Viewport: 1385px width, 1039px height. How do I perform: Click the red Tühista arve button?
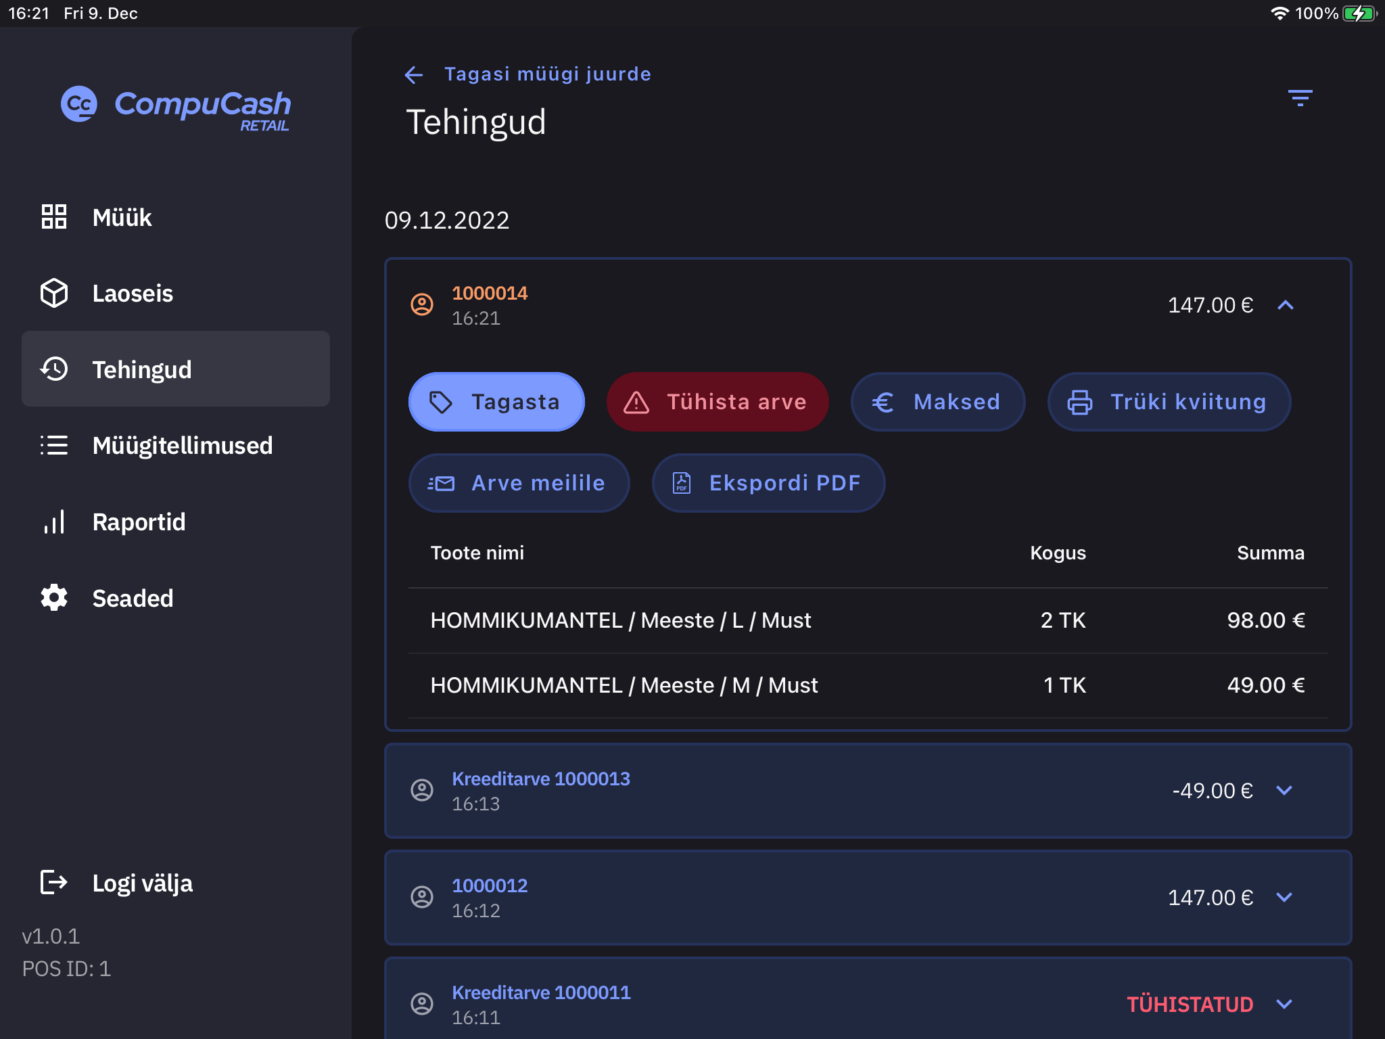click(717, 402)
